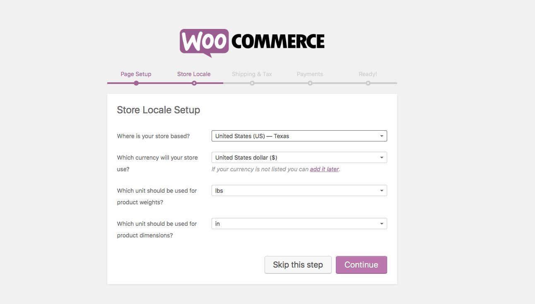Open the Ready! tab
The height and width of the screenshot is (304, 535).
coord(368,74)
